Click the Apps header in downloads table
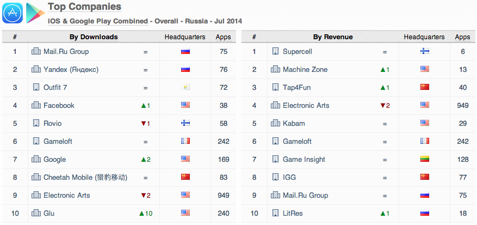This screenshot has width=477, height=225. 223,37
